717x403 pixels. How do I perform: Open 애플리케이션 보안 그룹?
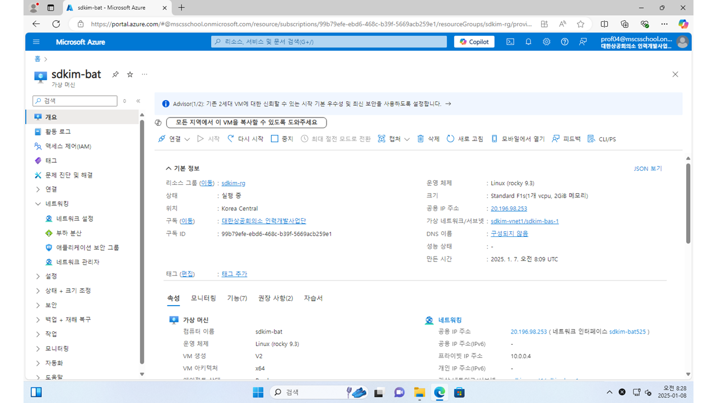click(87, 247)
